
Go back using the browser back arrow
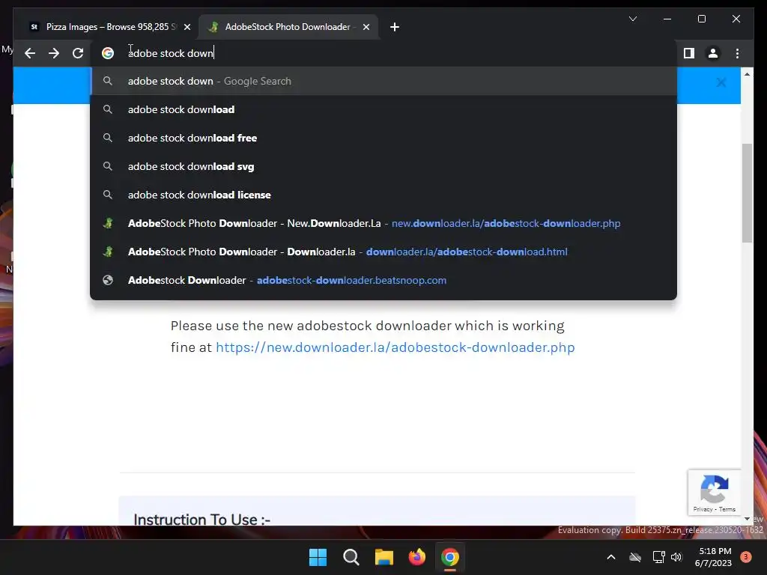click(30, 53)
